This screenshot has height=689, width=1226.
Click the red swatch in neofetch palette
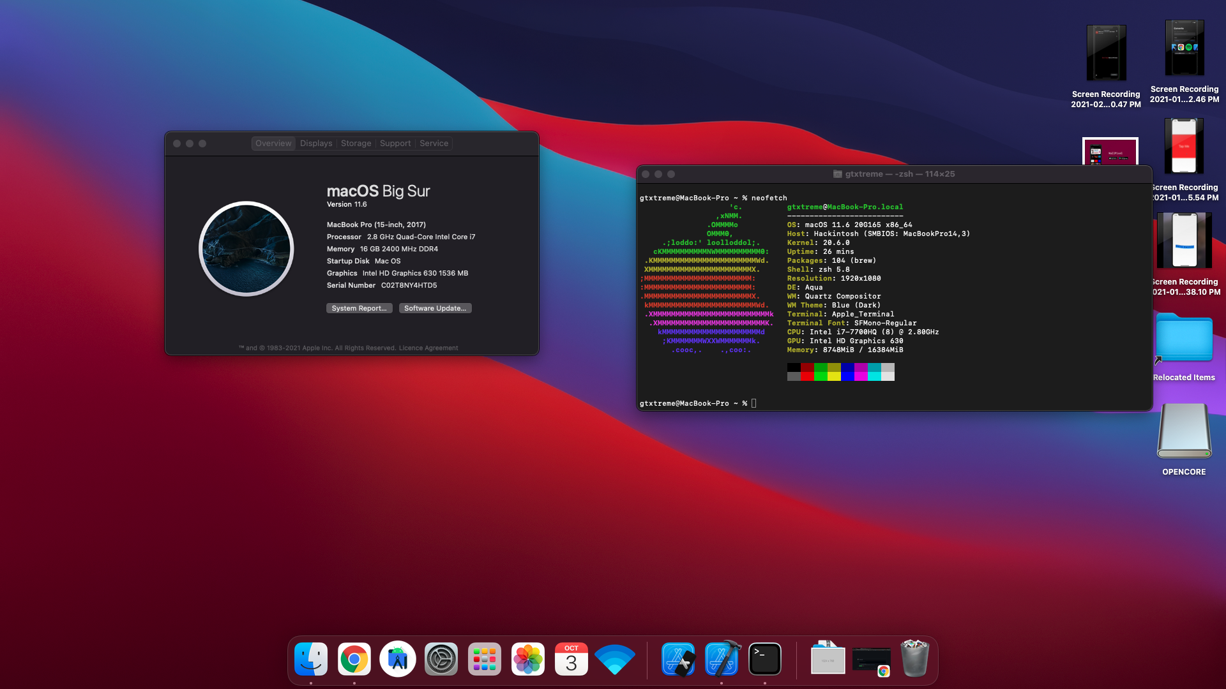point(807,376)
